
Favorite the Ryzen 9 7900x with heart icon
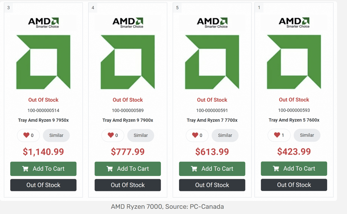[111, 135]
